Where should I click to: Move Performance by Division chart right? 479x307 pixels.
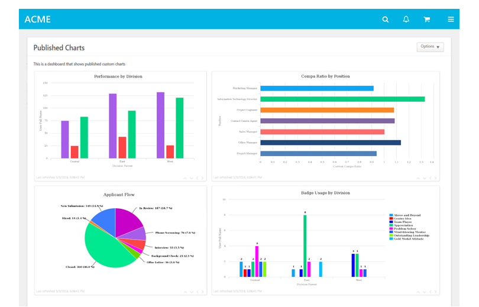tap(202, 178)
